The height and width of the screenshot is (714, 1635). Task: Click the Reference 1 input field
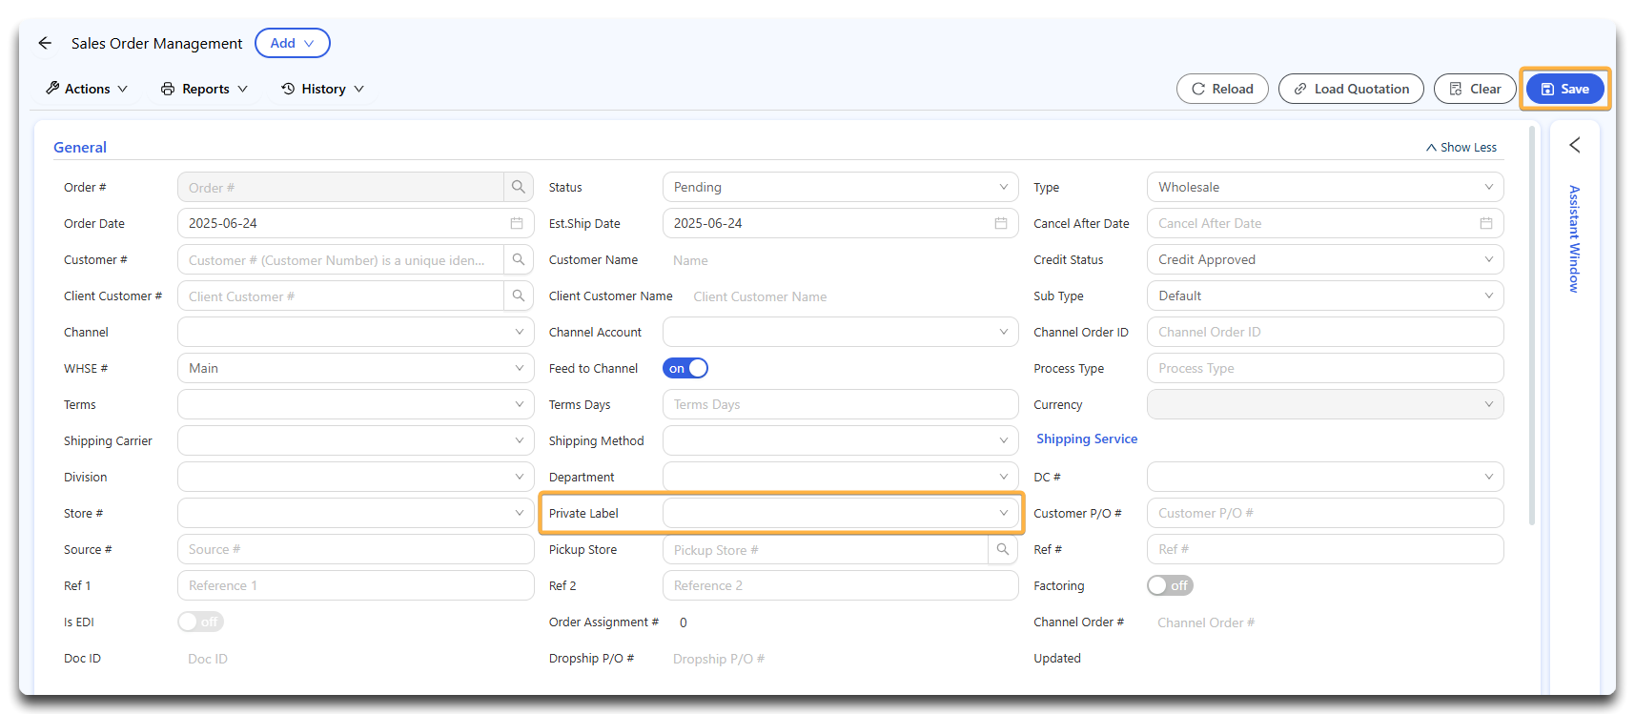(356, 585)
